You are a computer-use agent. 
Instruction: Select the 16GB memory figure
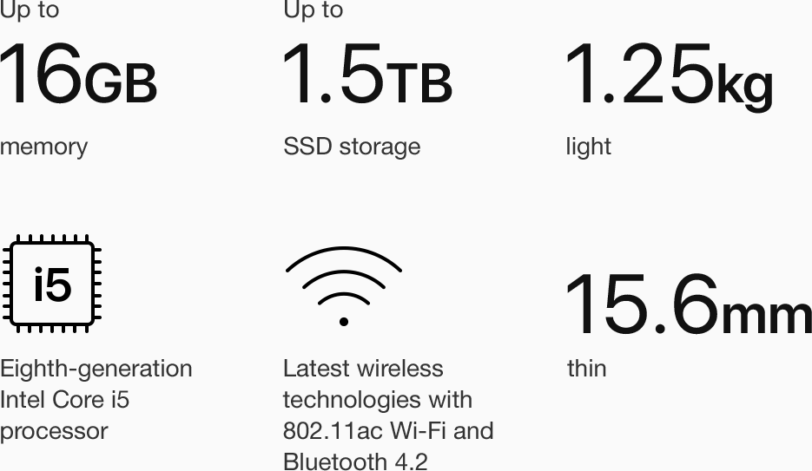pos(78,74)
